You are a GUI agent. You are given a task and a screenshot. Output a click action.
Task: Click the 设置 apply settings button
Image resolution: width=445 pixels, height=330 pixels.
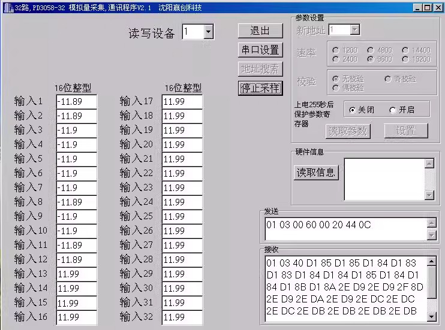tap(406, 131)
